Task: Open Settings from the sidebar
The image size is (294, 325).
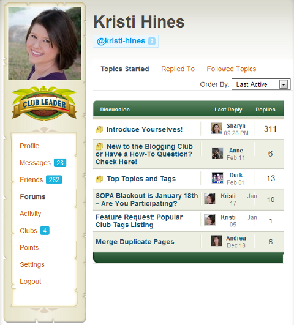Action: click(32, 264)
